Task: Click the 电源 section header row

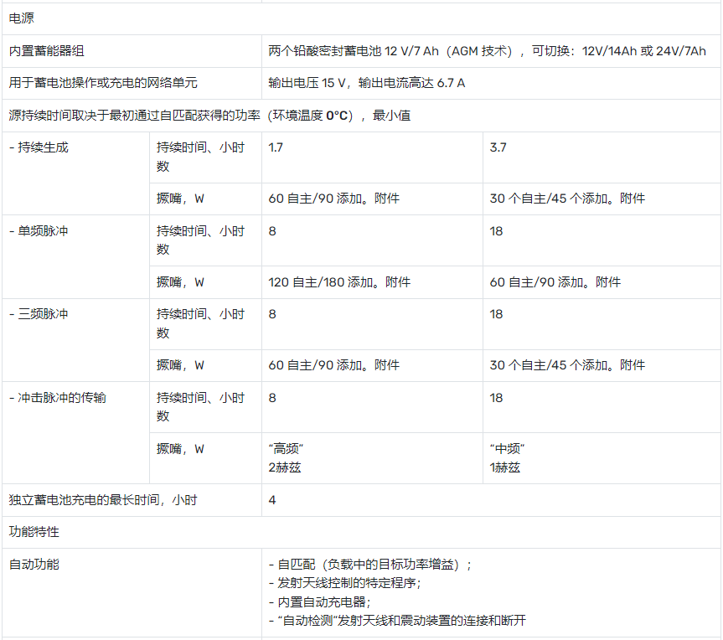Action: click(22, 18)
